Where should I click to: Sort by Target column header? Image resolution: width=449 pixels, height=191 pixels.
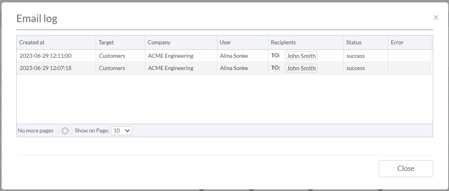(x=121, y=42)
